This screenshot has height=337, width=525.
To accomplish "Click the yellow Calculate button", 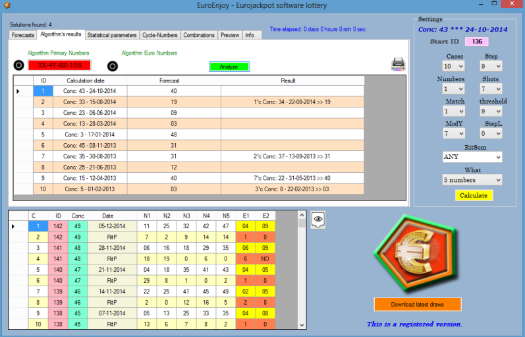I will 474,195.
